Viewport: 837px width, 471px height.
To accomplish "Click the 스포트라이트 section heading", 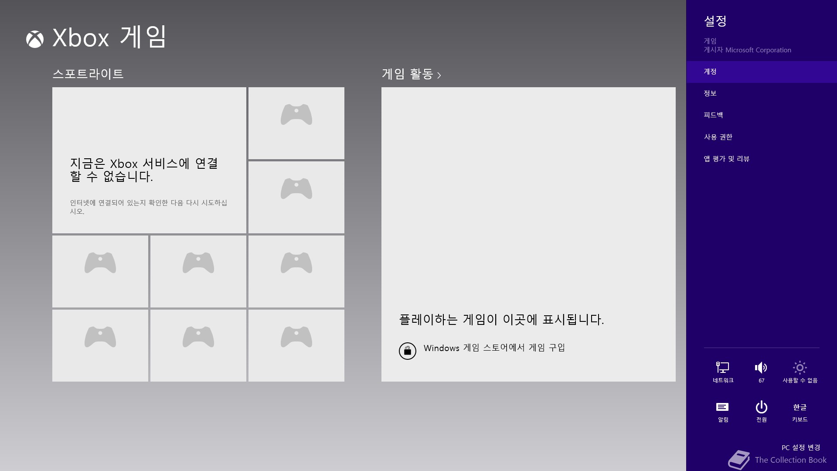I will coord(88,74).
